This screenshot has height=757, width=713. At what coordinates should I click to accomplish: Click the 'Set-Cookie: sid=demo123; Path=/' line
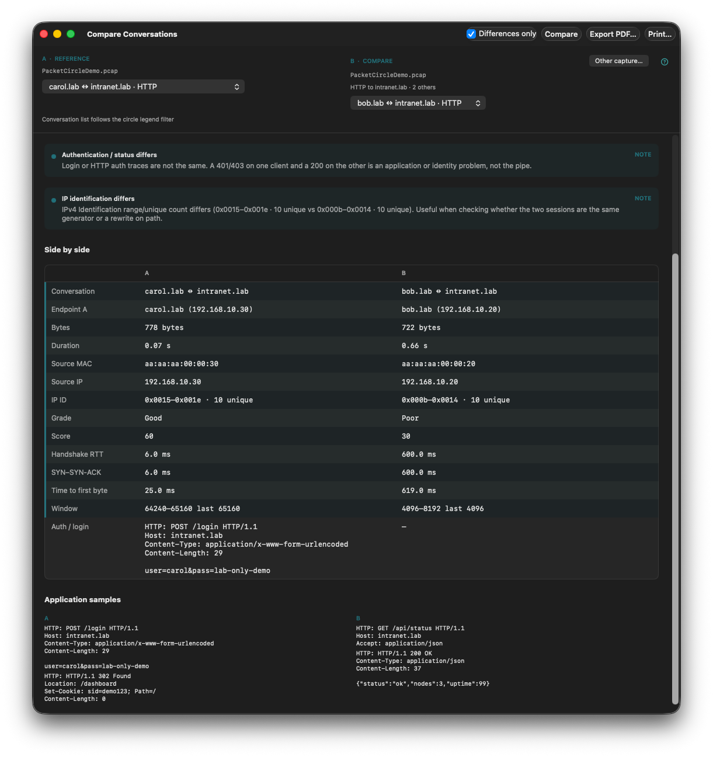pyautogui.click(x=100, y=692)
